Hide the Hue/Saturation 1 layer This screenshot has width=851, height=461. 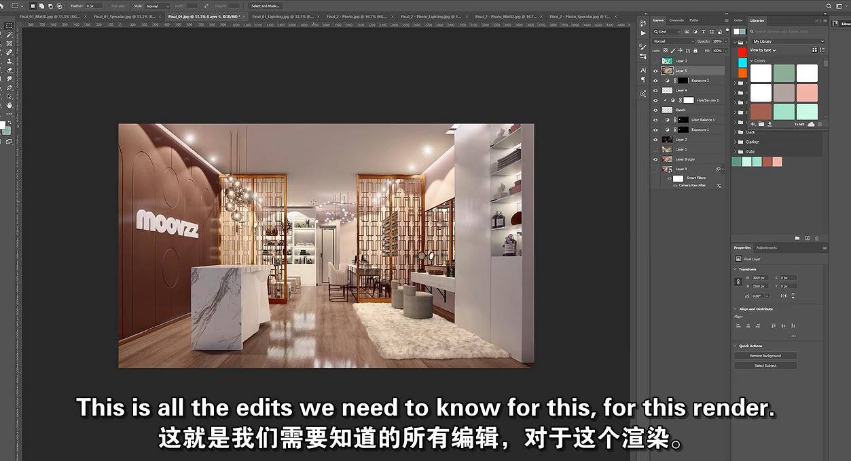point(655,100)
